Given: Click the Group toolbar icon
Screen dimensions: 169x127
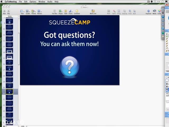Looking at the screenshot, I should (119, 11).
